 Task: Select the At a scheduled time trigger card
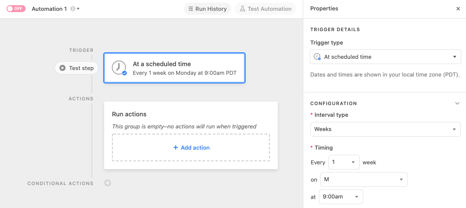point(174,68)
